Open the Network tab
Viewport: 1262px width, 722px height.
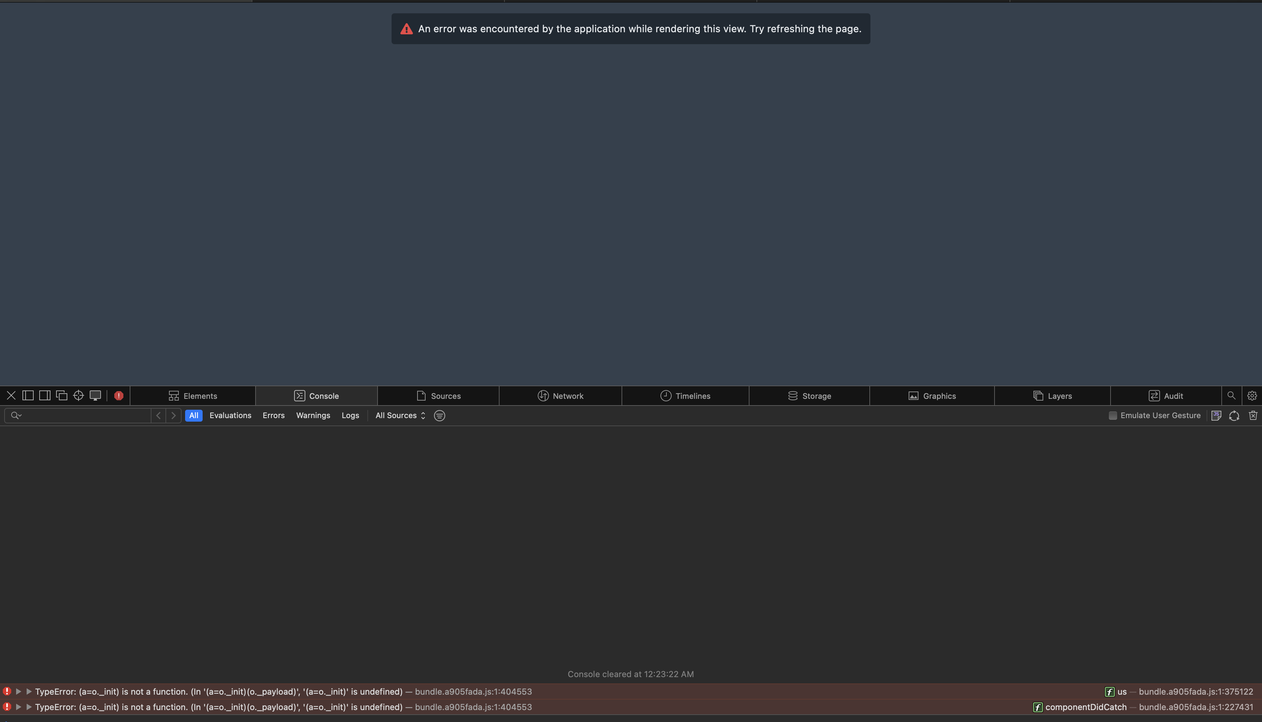pos(560,396)
